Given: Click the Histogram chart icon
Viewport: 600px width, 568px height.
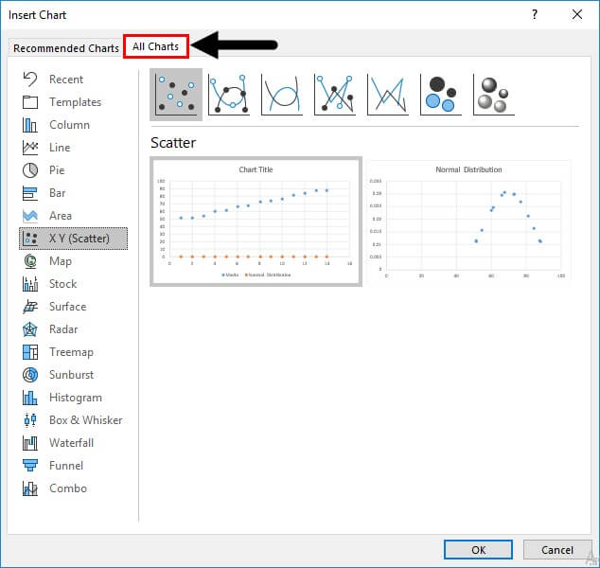Looking at the screenshot, I should (x=30, y=398).
